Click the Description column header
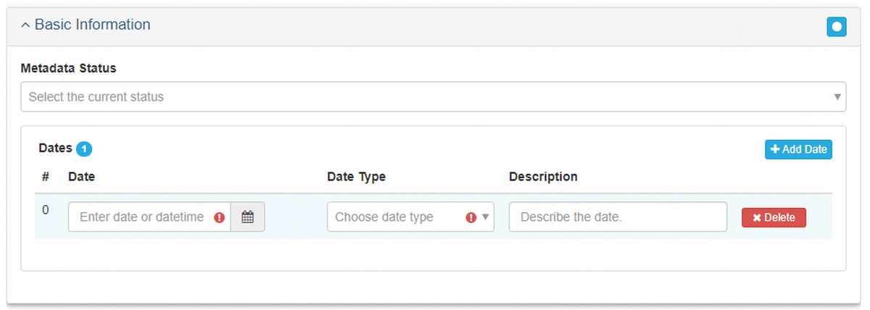Image resolution: width=870 pixels, height=310 pixels. click(543, 177)
